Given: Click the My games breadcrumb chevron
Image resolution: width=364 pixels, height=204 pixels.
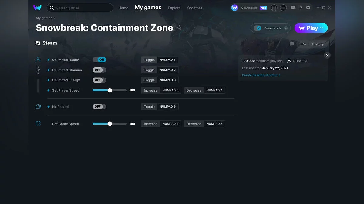Looking at the screenshot, I should tap(54, 18).
